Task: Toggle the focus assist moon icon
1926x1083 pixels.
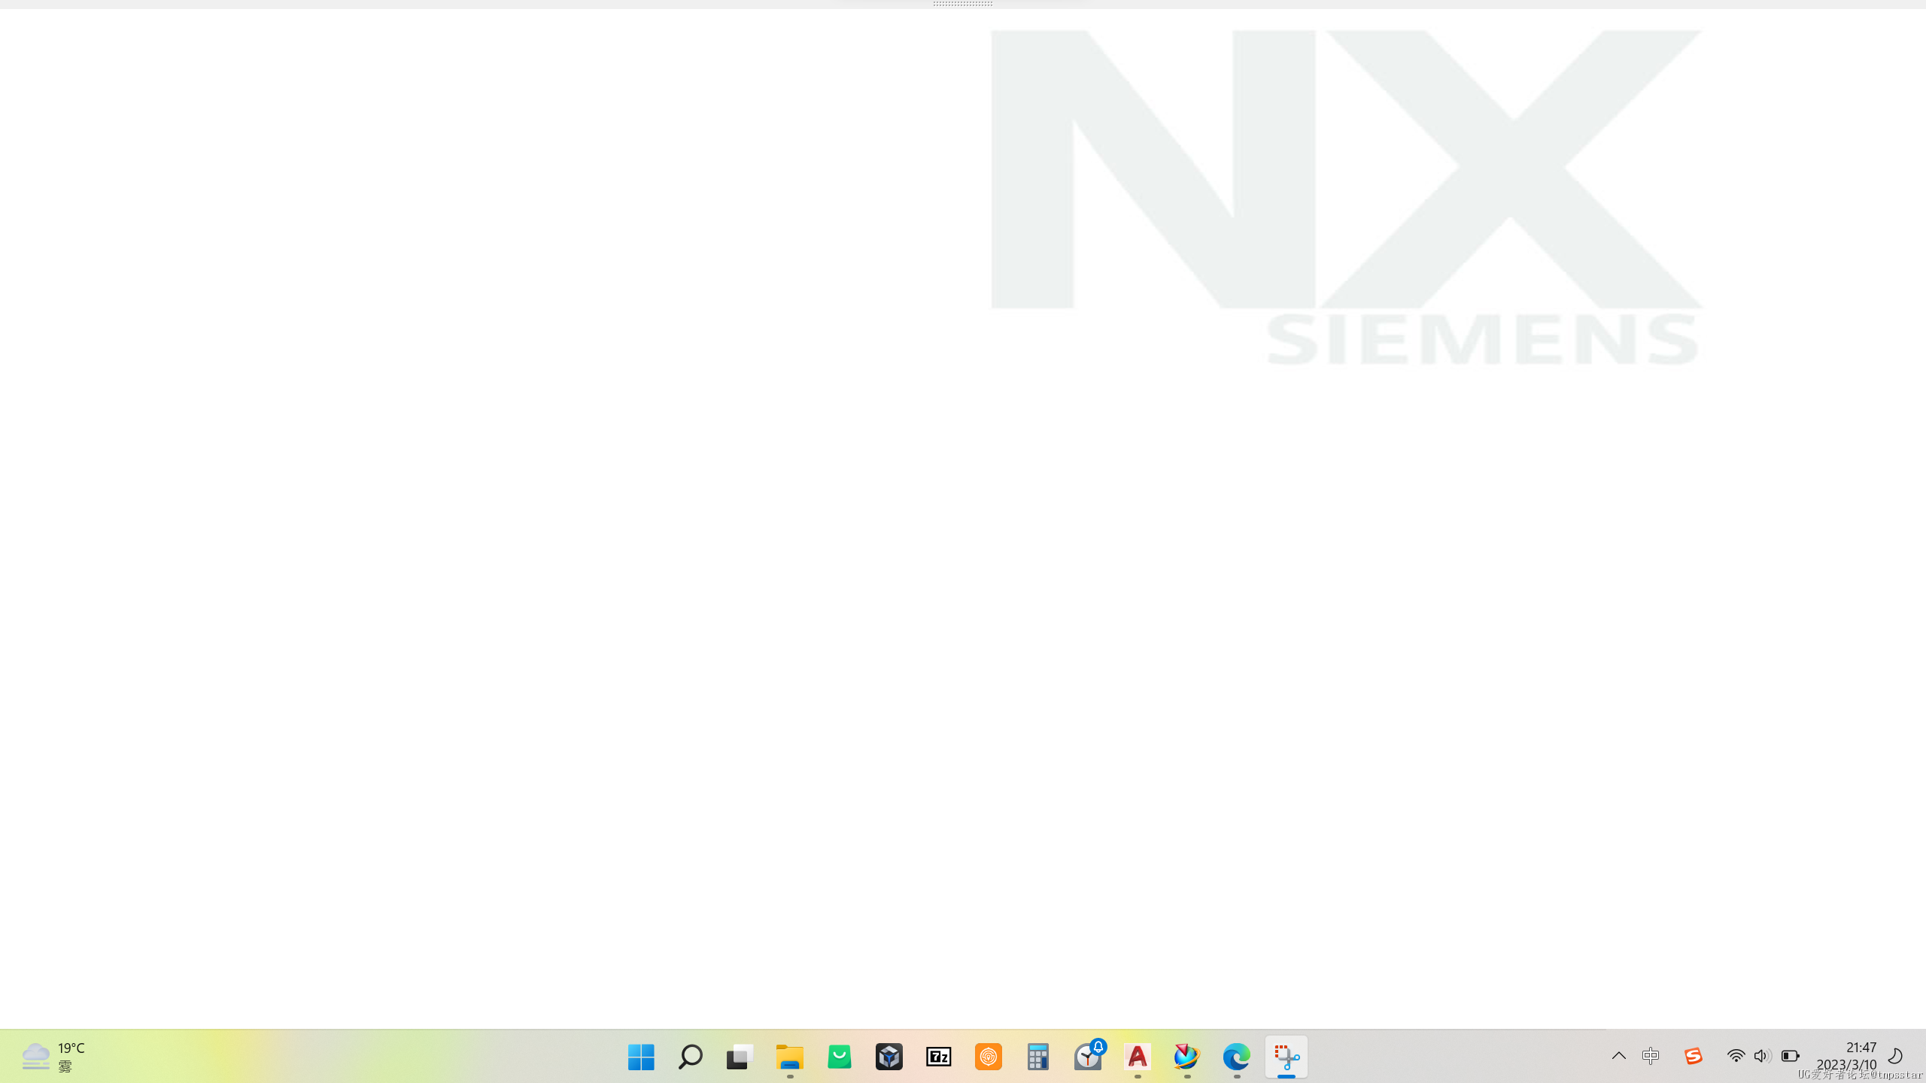Action: coord(1896,1056)
